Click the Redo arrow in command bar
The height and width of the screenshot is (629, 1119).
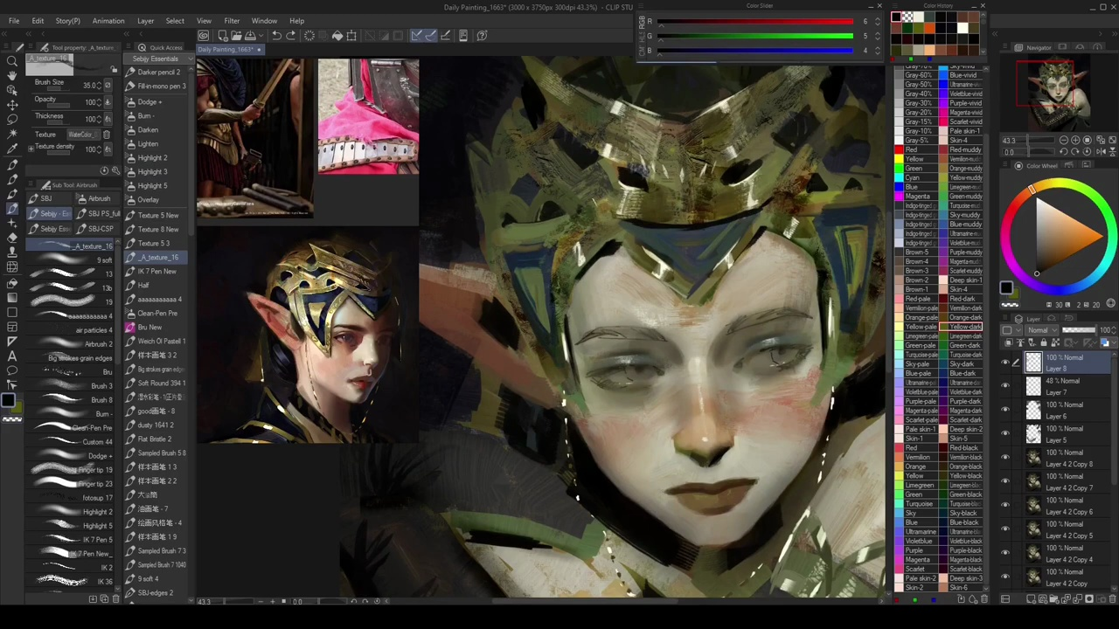[291, 36]
